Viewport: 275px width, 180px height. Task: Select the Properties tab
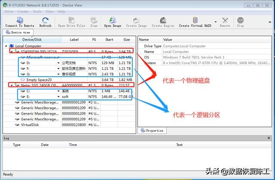(152, 130)
